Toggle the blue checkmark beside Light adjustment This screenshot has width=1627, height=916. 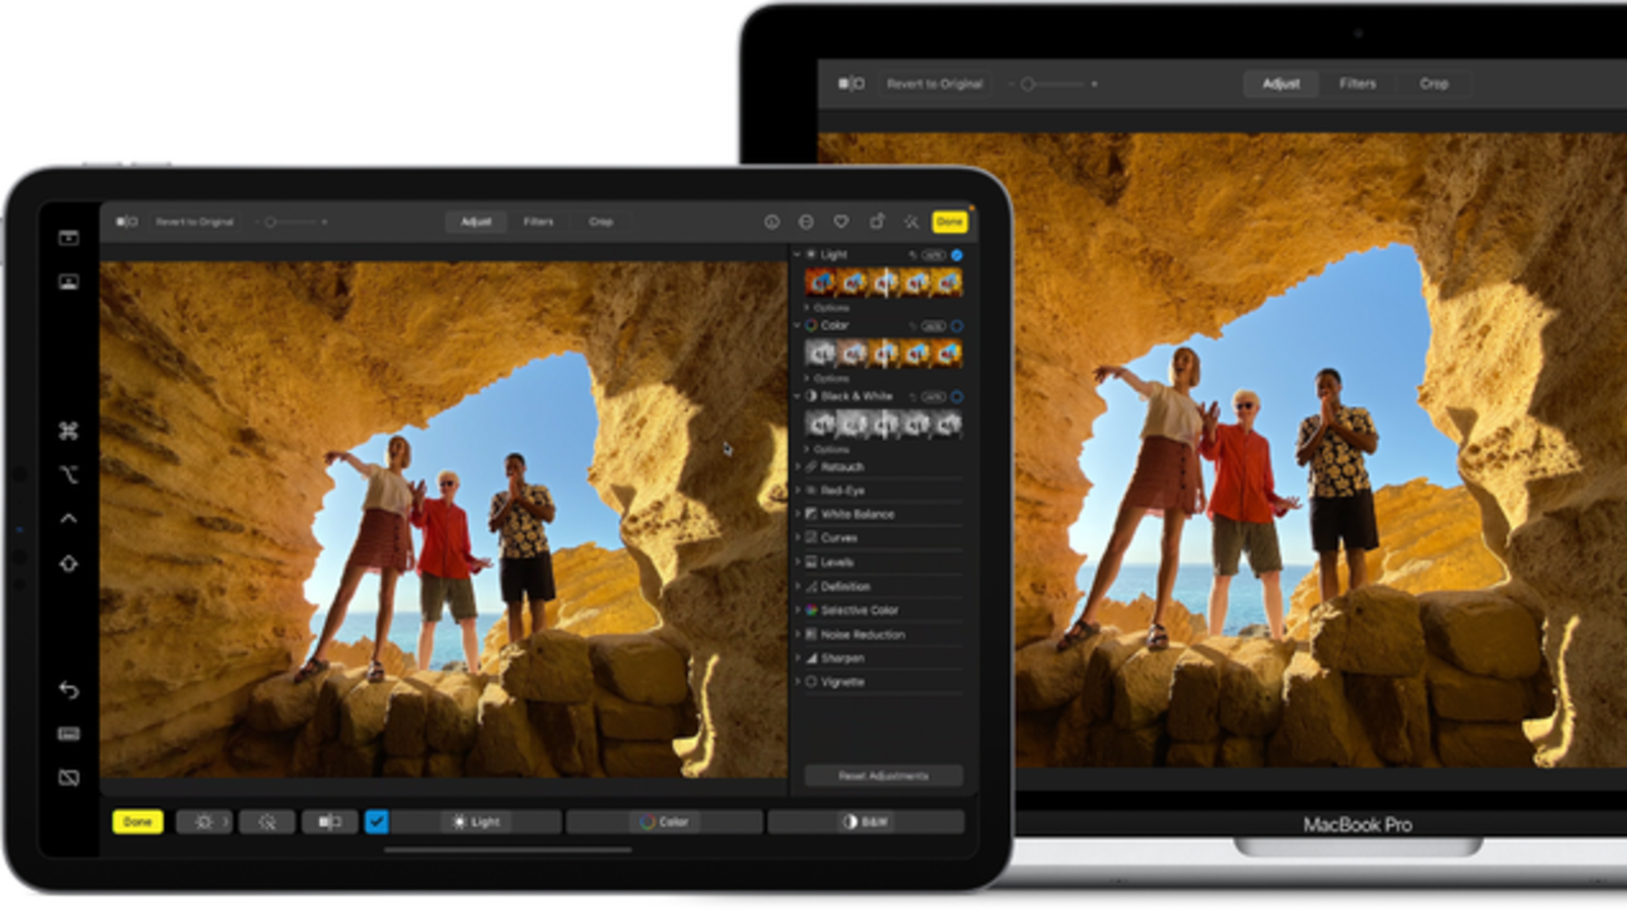point(957,255)
